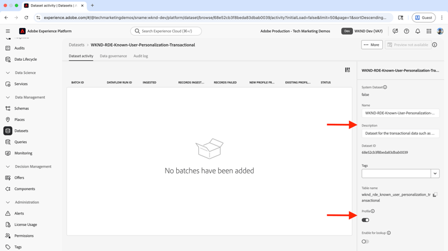Collapse the Data Management section
This screenshot has width=448, height=251.
8,97
